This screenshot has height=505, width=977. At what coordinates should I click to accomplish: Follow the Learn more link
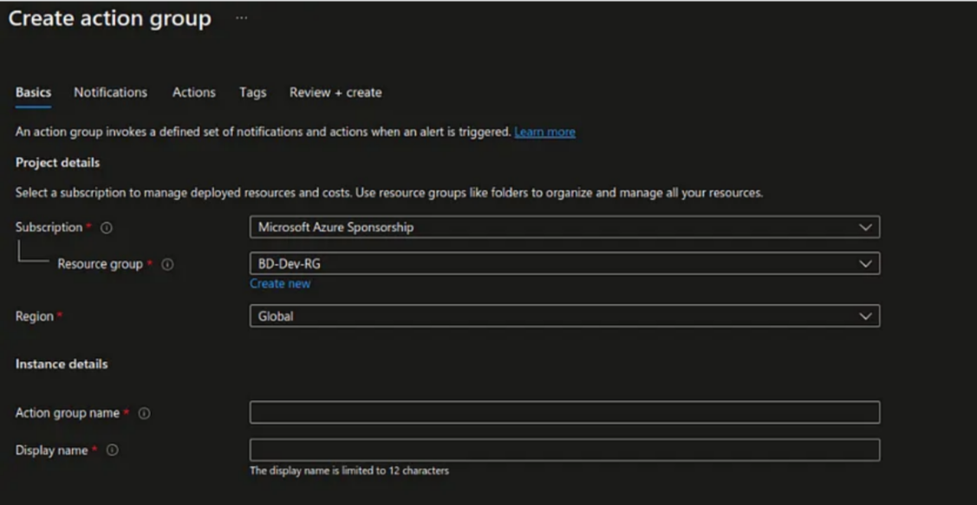click(x=544, y=132)
